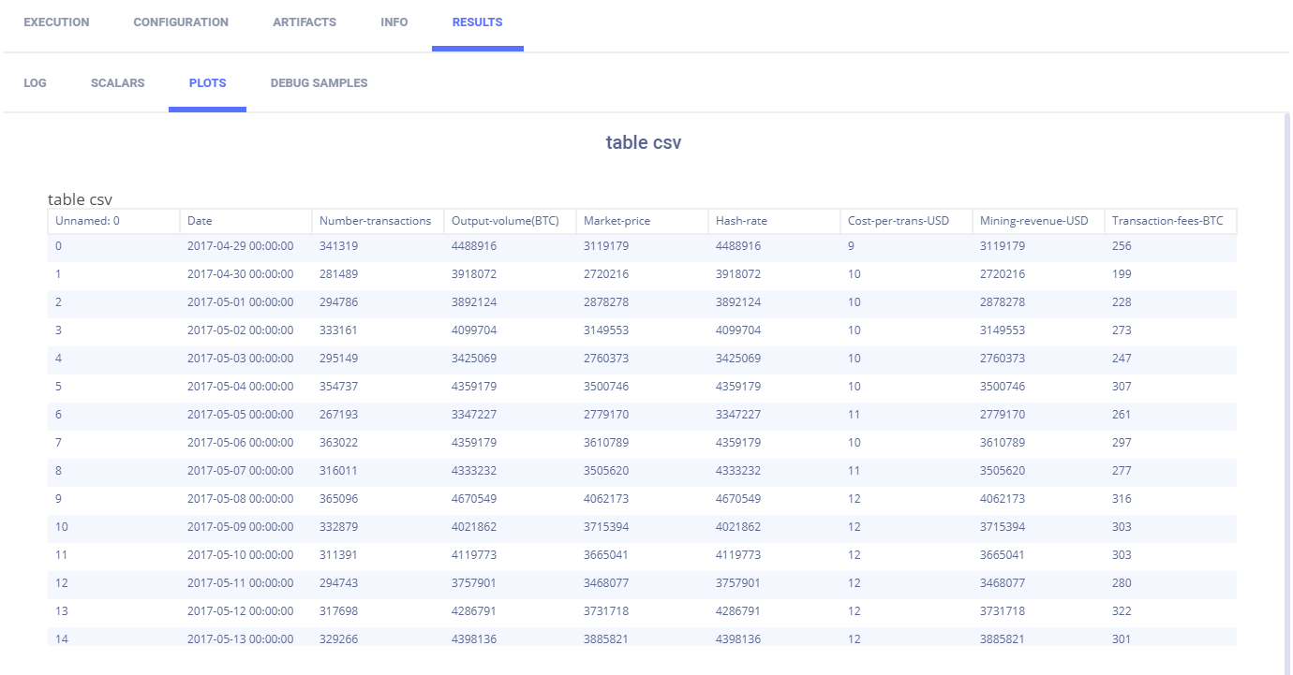
Task: Click the 2017-05-08 date cell
Action: pyautogui.click(x=240, y=499)
